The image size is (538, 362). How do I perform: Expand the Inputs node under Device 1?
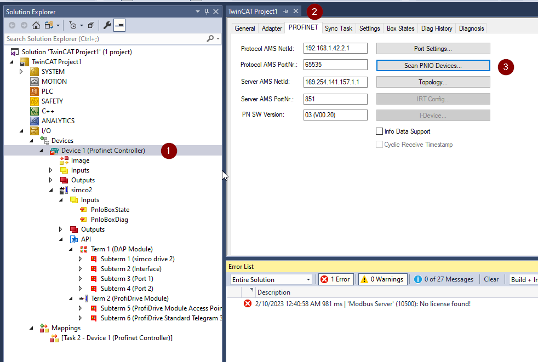tap(51, 170)
